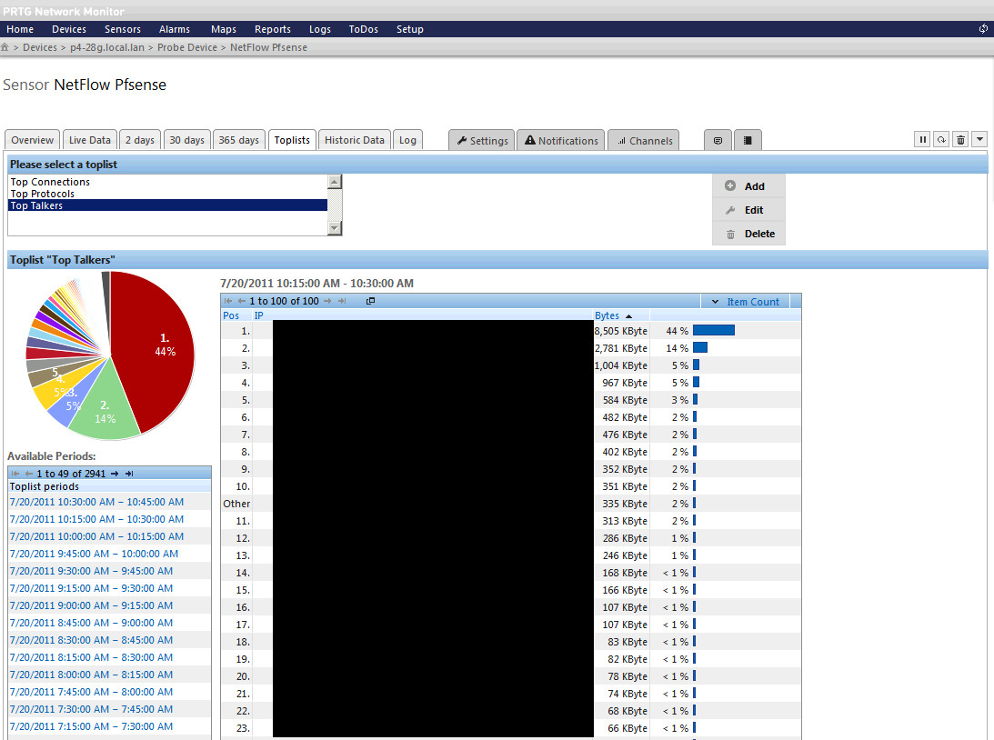The height and width of the screenshot is (740, 994).
Task: Select the Top Connections toplist
Action: [50, 182]
